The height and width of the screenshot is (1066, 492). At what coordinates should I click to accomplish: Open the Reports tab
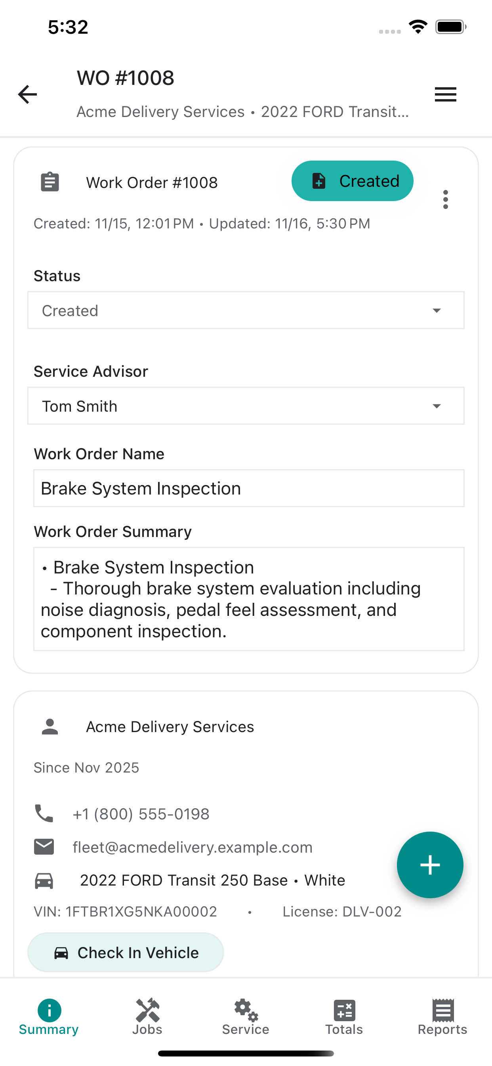pyautogui.click(x=442, y=1016)
